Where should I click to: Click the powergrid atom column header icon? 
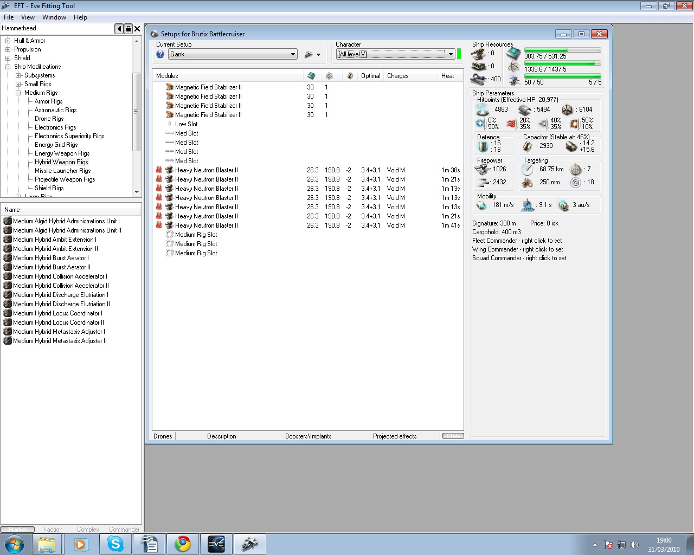[329, 76]
